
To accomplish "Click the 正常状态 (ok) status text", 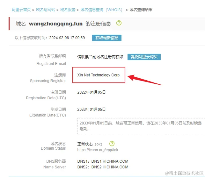I will pos(90,144).
